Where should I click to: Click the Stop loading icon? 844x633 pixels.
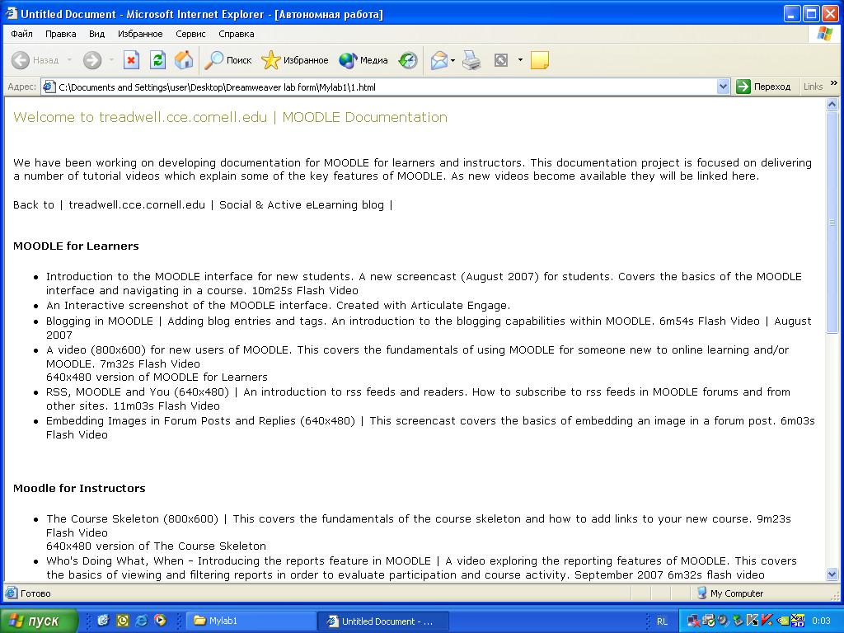131,60
